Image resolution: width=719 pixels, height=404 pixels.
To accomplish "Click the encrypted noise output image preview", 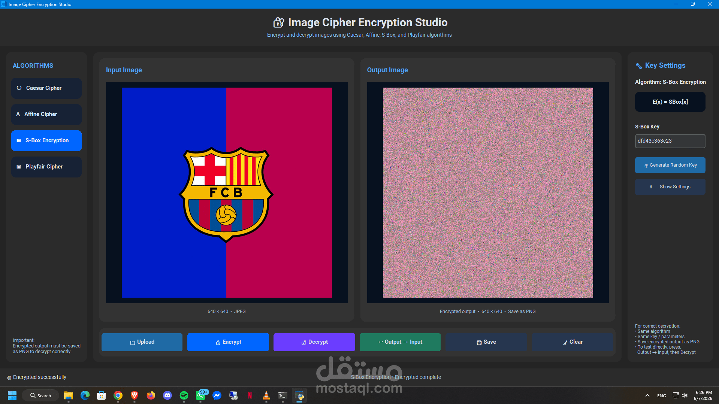I will (488, 193).
